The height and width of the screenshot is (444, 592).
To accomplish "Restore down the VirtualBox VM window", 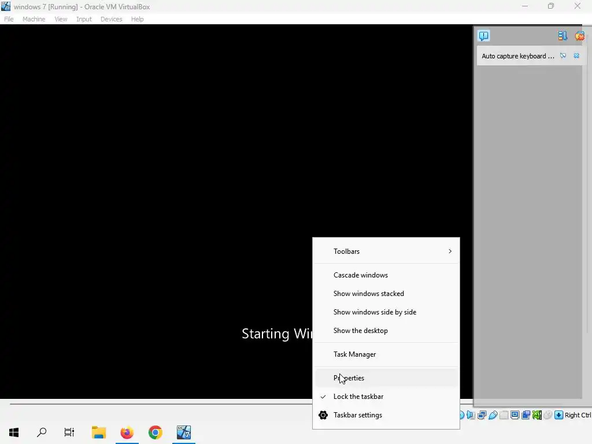I will (551, 6).
